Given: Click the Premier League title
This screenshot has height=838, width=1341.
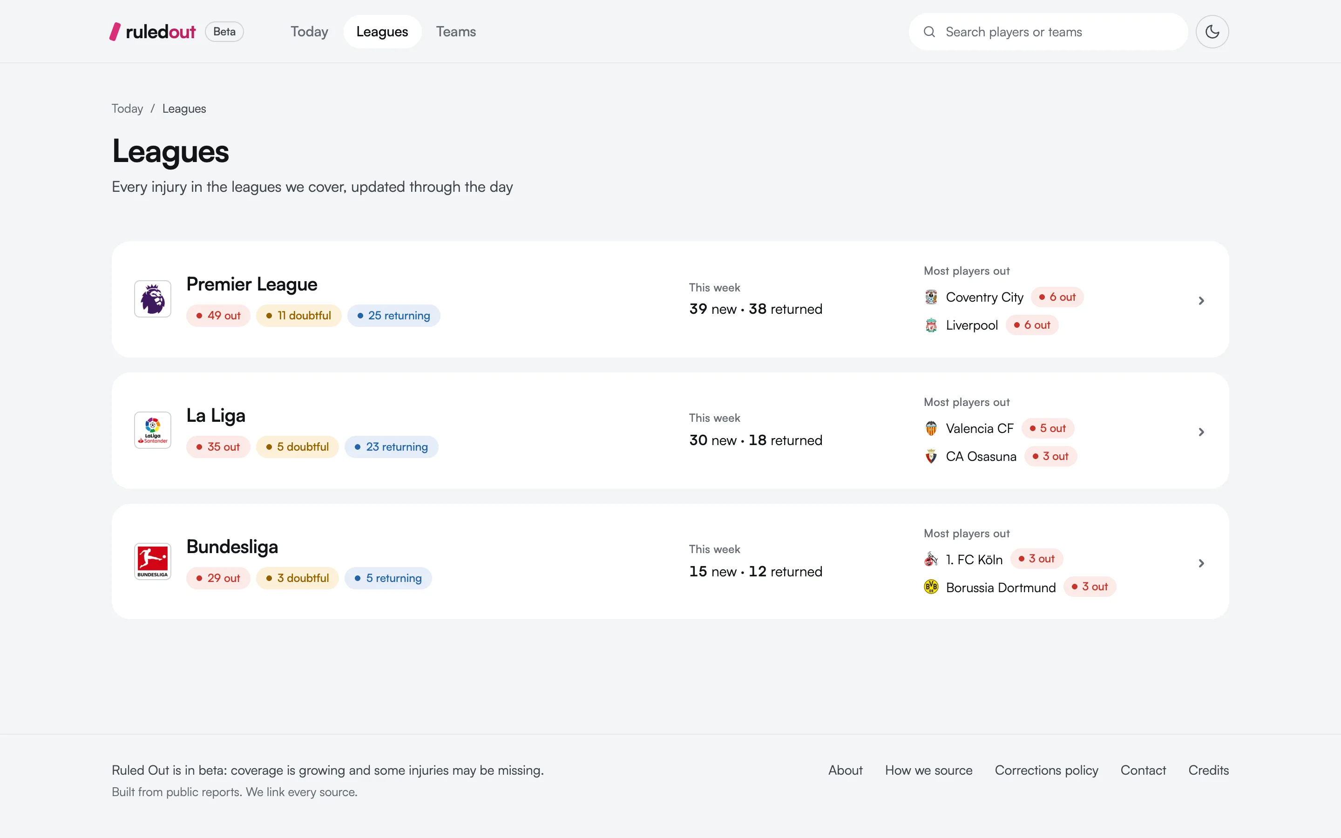Looking at the screenshot, I should coord(251,284).
